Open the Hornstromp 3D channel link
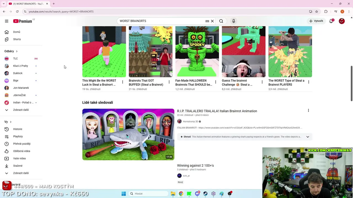 click(190, 122)
